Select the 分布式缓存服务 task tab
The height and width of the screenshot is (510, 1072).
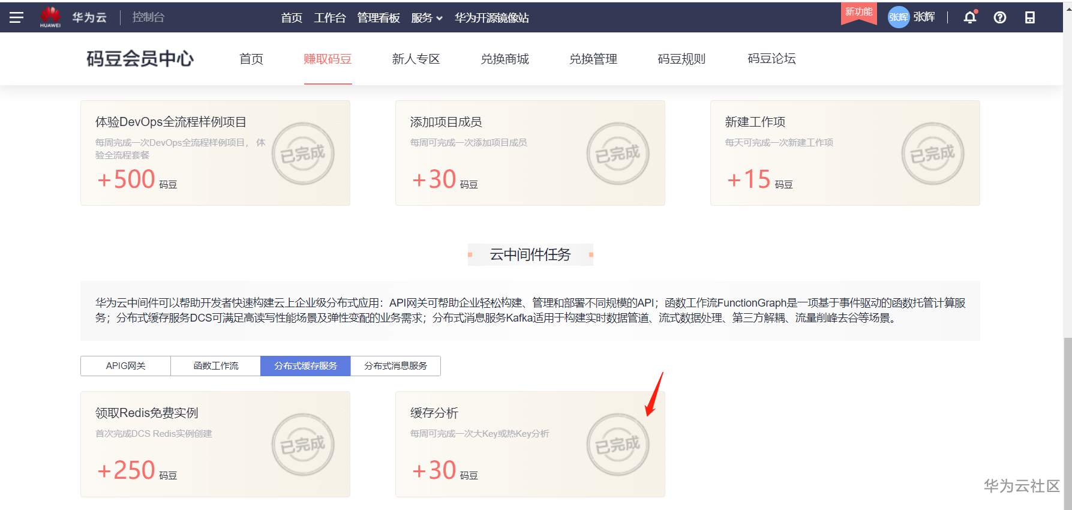click(x=305, y=366)
